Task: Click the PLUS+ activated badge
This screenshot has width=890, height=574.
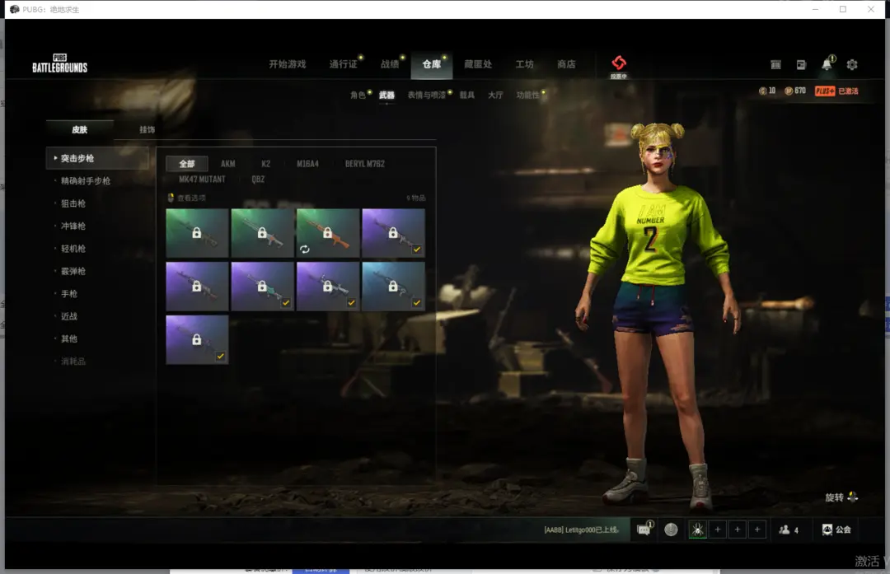Action: point(836,91)
